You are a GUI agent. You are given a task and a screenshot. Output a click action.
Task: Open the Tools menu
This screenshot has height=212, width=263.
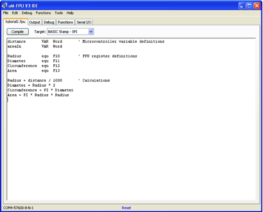coord(59,13)
